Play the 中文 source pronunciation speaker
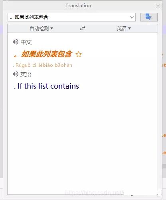 click(16, 42)
